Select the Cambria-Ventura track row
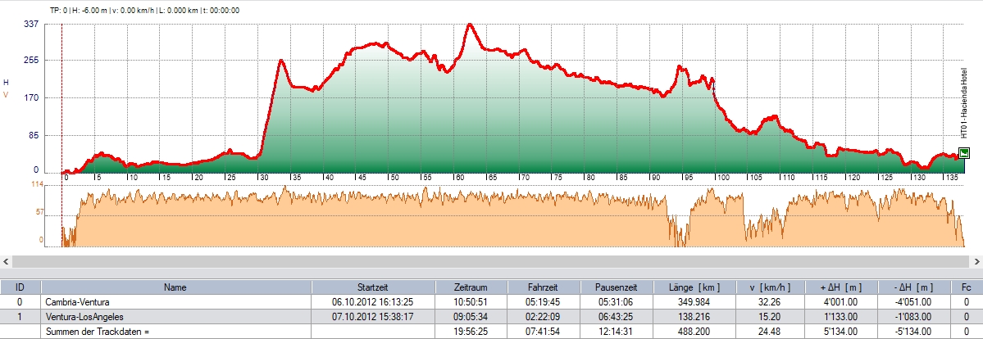This screenshot has width=983, height=339. tap(175, 301)
